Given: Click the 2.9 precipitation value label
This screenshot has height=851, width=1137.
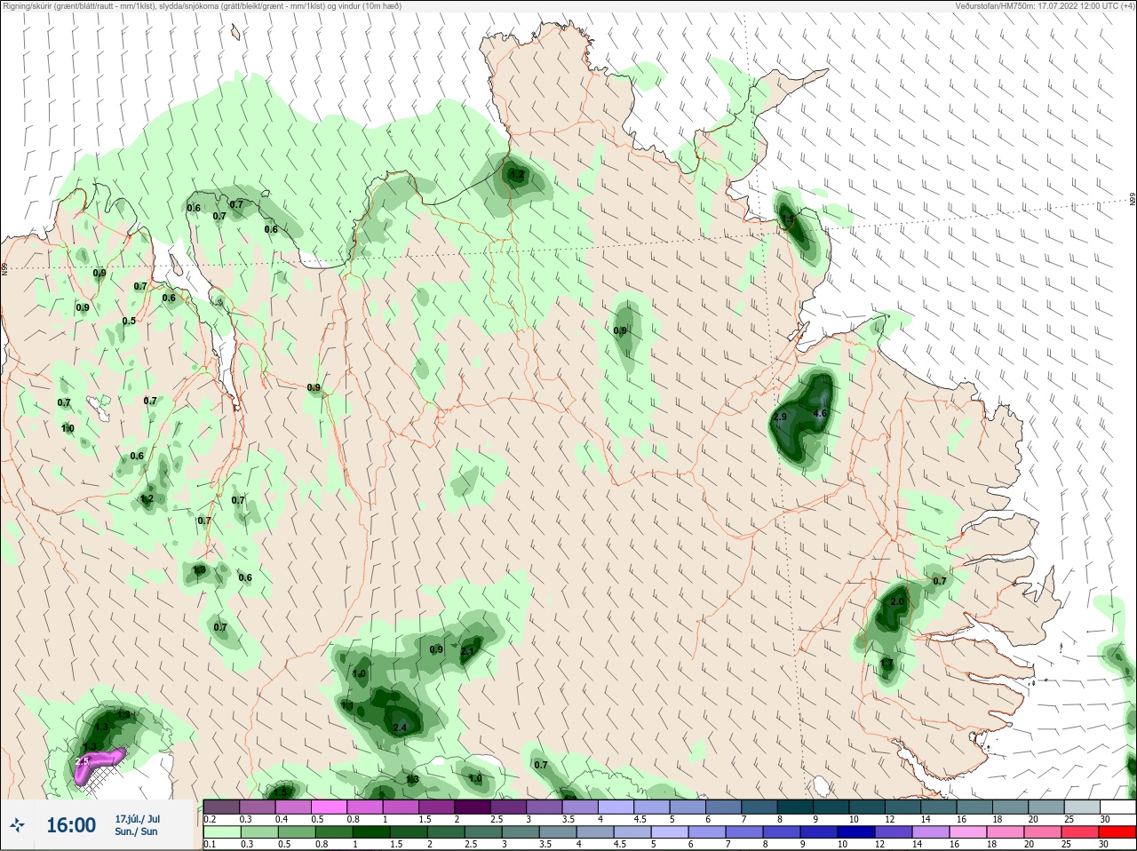Looking at the screenshot, I should 780,417.
